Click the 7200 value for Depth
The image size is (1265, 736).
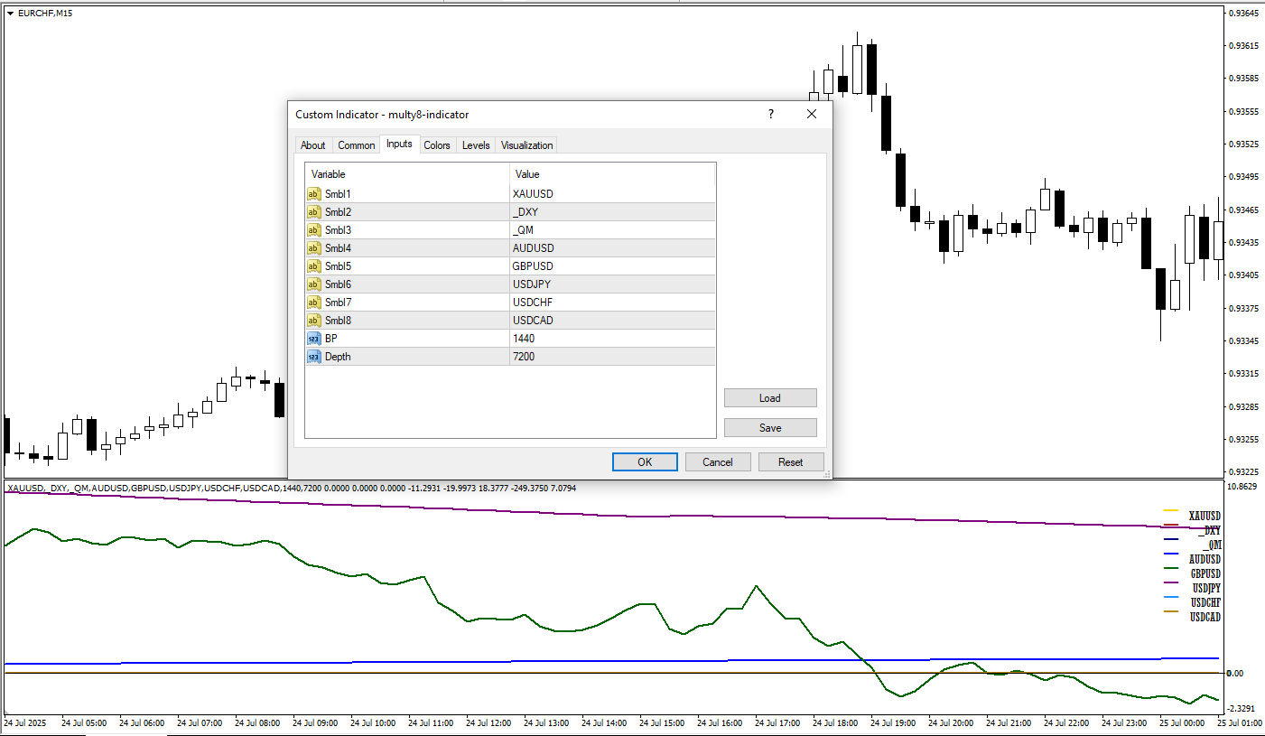tap(524, 357)
